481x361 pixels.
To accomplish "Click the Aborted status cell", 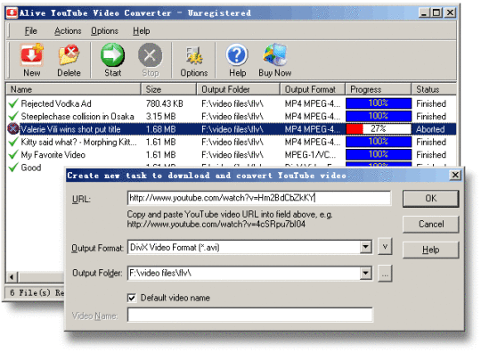I will click(x=430, y=129).
